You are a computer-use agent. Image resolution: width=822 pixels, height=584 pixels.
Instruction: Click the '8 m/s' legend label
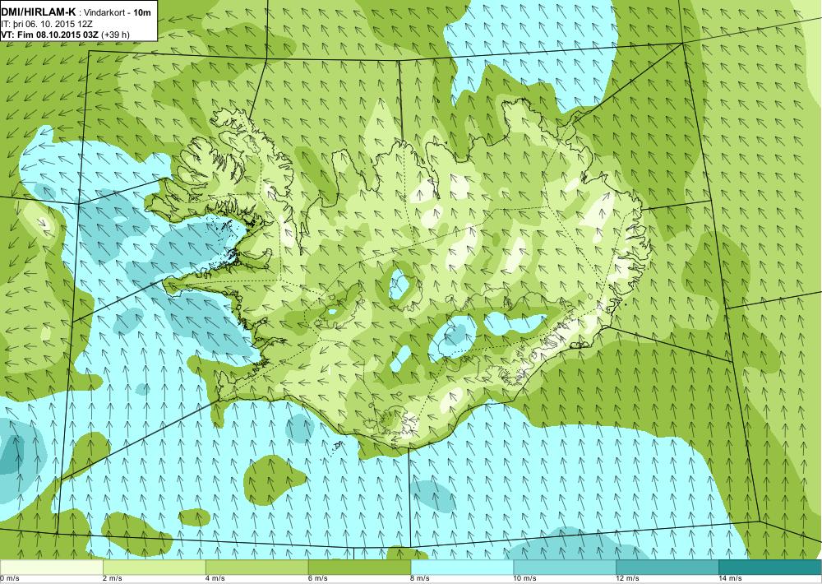coord(420,578)
